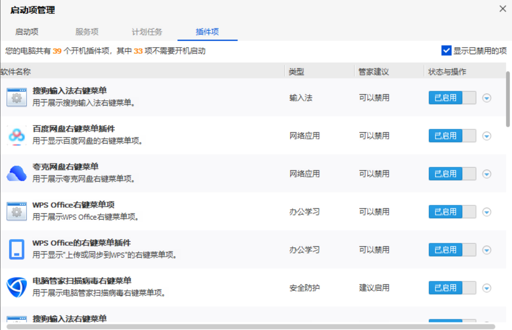Viewport: 512px width, 330px height.
Task: Open the 计划任务 tab
Action: (x=147, y=32)
